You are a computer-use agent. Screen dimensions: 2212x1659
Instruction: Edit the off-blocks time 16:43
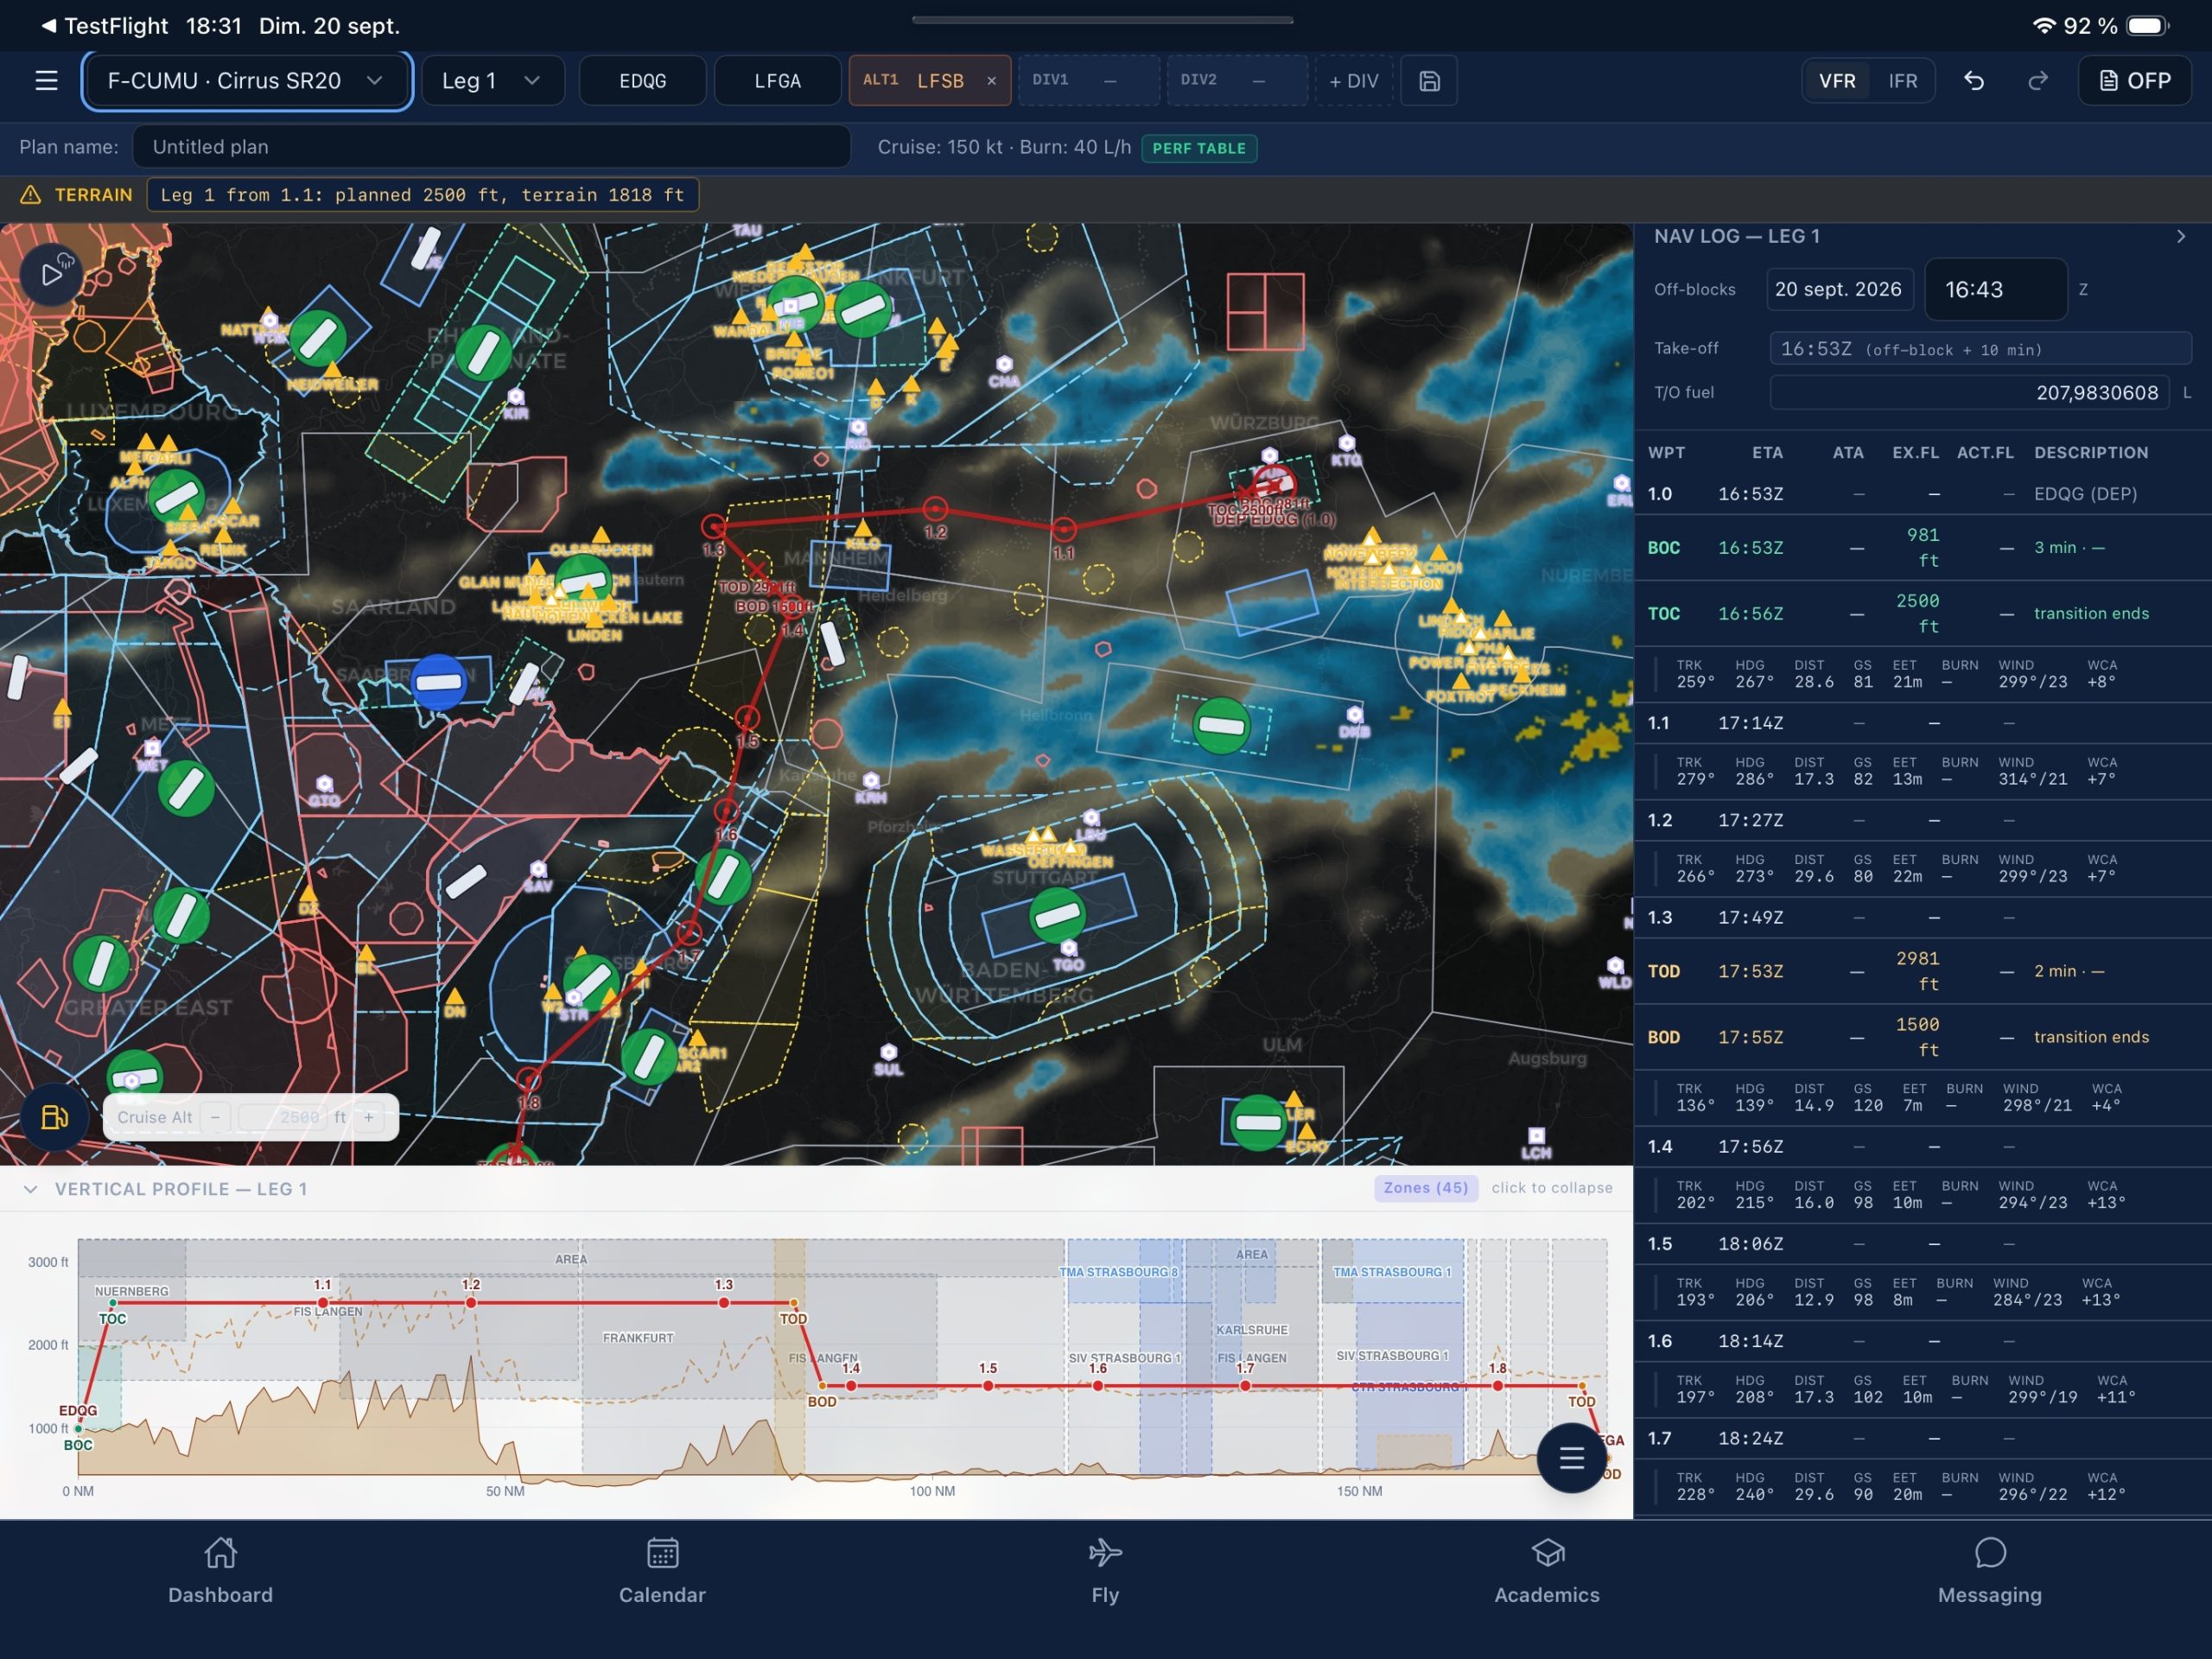1995,289
